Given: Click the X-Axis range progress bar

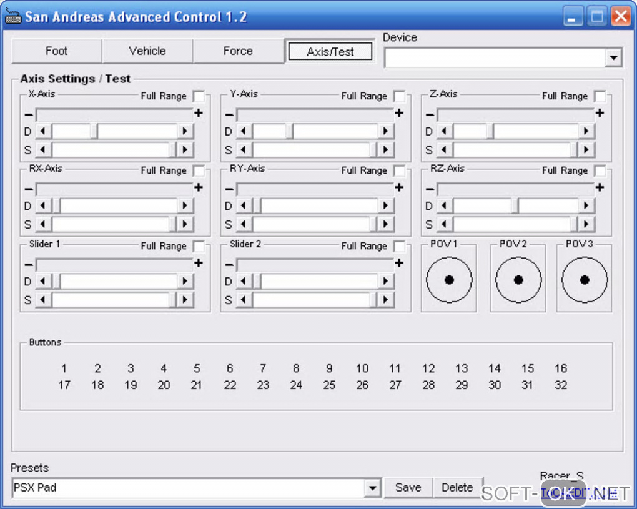Looking at the screenshot, I should [114, 114].
